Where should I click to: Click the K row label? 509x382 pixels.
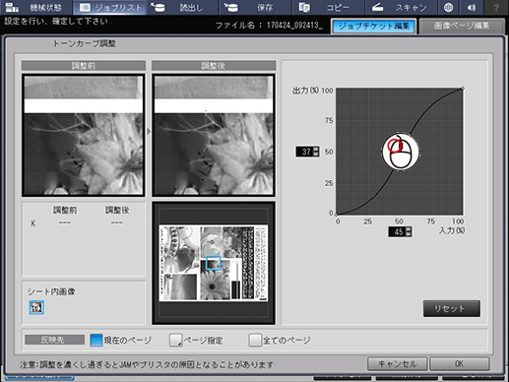point(33,223)
